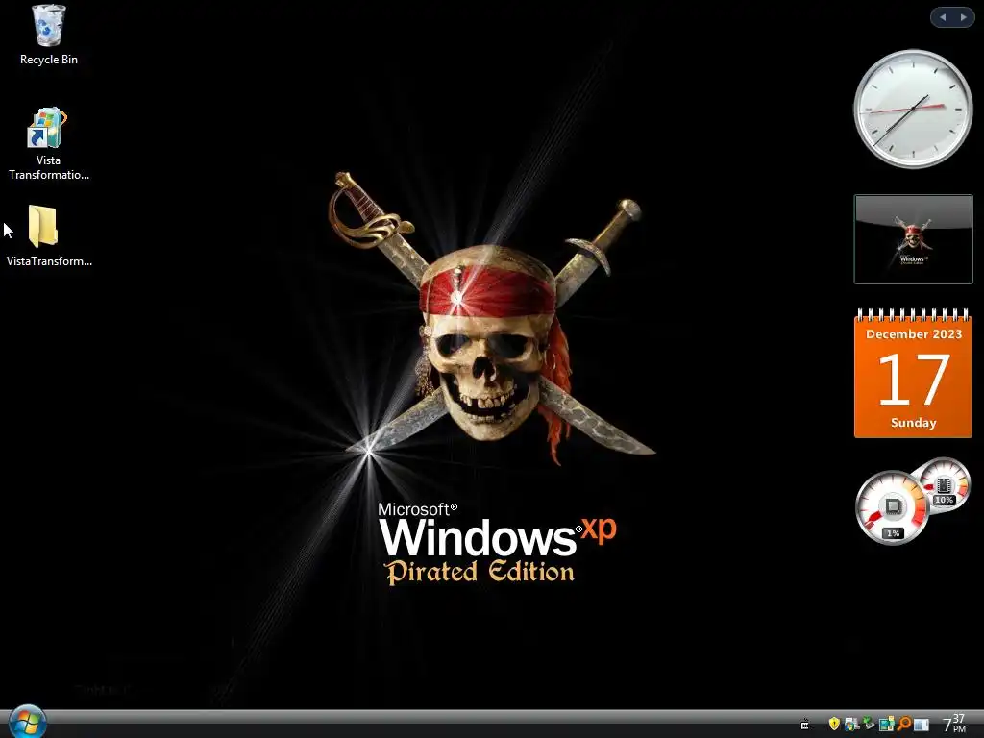The width and height of the screenshot is (984, 738).
Task: Go to next sidebar gadgets page arrow
Action: 963,17
